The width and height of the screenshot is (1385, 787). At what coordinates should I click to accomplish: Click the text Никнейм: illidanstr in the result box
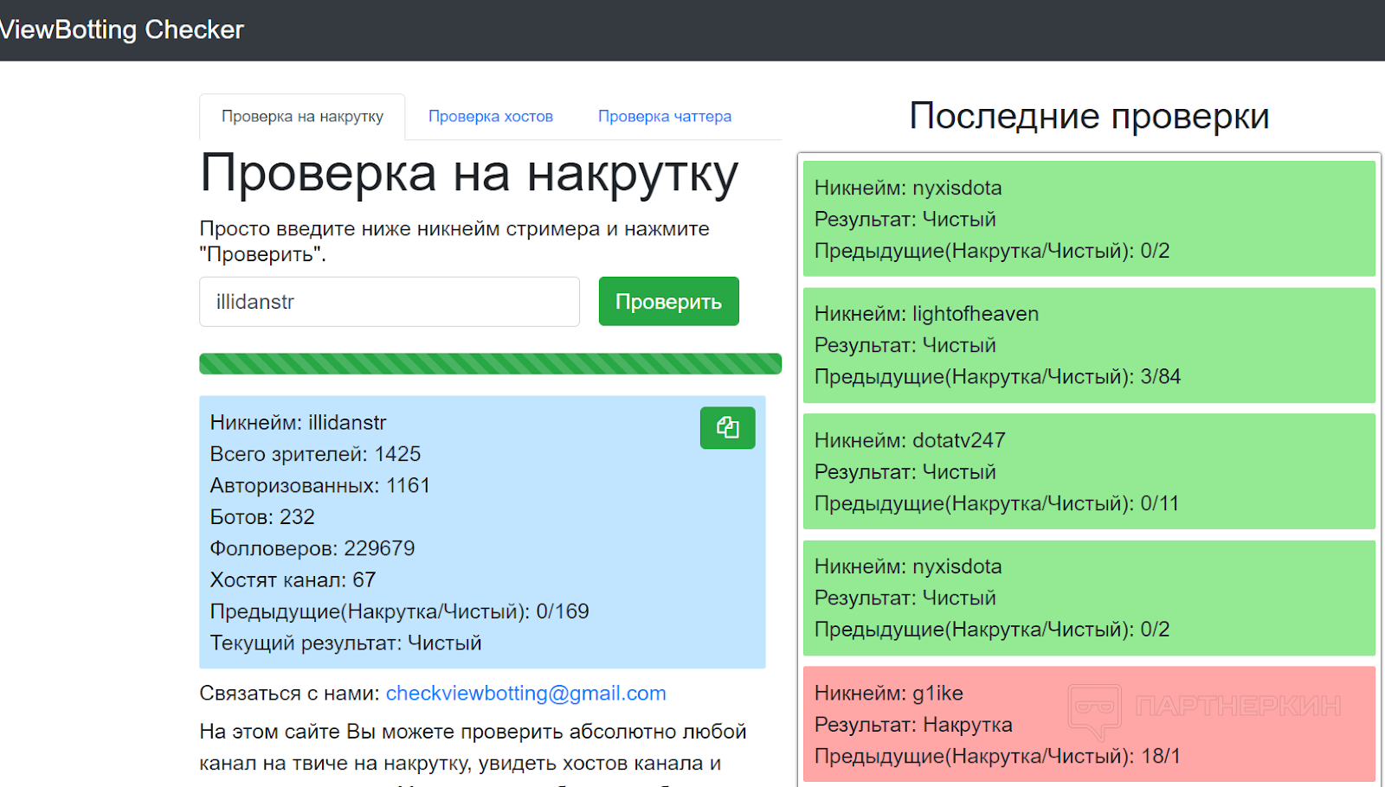click(298, 423)
